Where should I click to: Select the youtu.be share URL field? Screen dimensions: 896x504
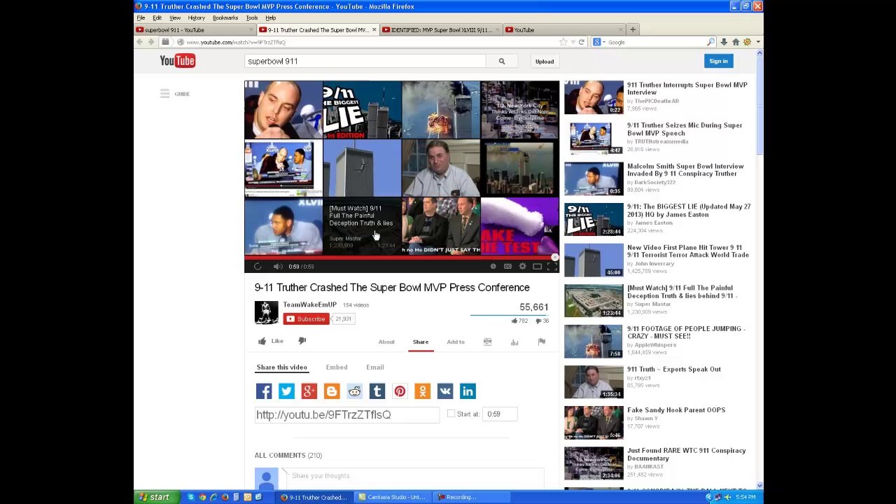347,414
